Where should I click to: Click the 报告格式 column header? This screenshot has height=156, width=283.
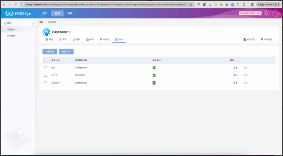(x=156, y=60)
